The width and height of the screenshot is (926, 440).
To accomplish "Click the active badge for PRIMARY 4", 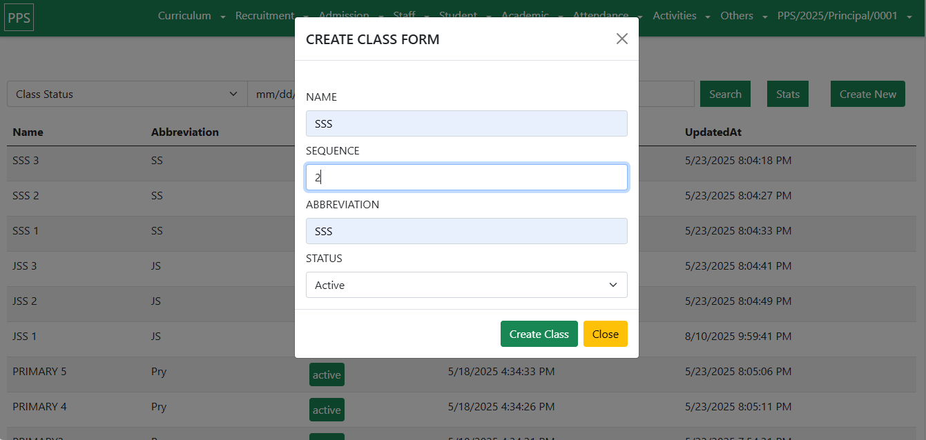I will tap(327, 410).
